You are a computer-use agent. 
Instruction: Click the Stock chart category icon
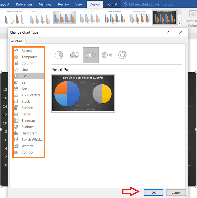click(x=16, y=101)
